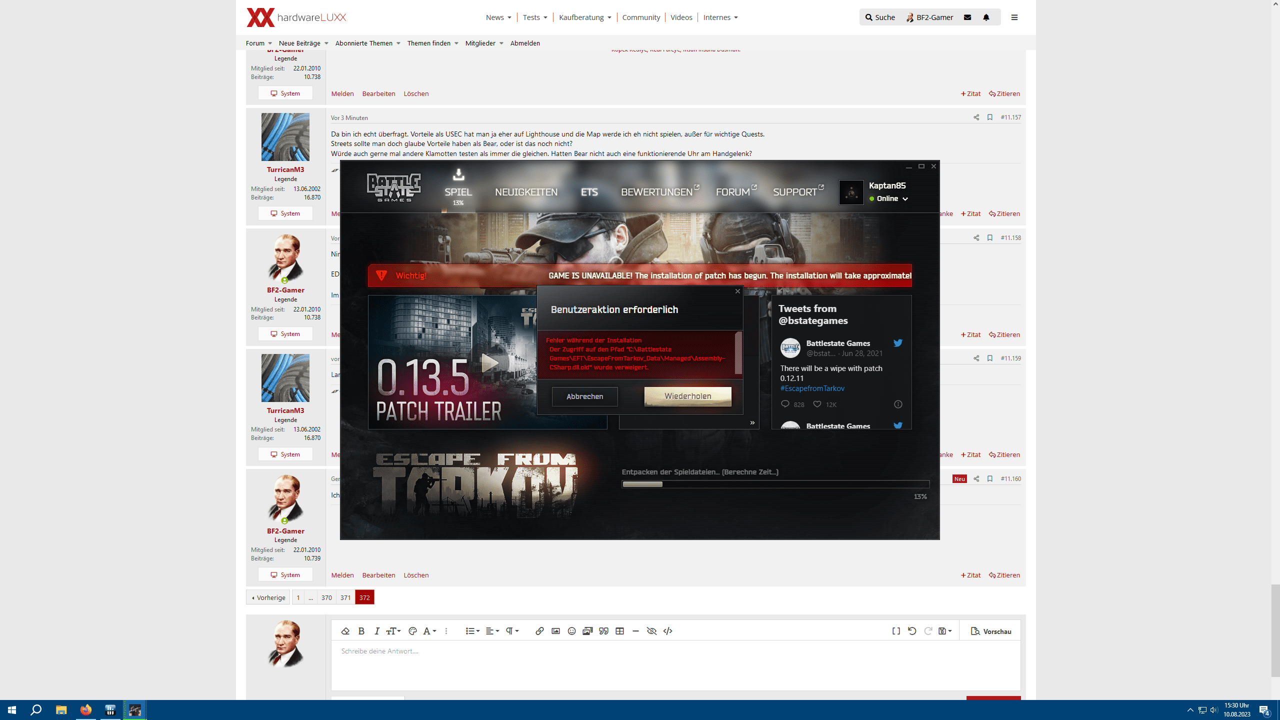Open FORUM link in the launcher
Viewport: 1280px width, 720px height.
736,192
